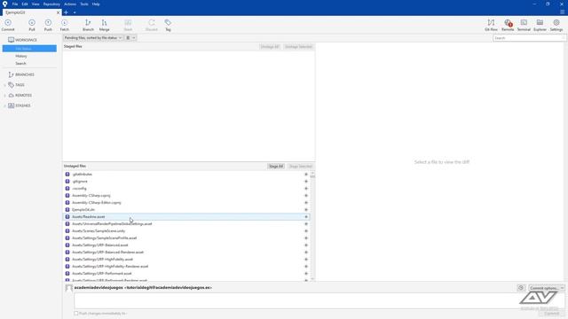Stage Assets/Readme.asset with plus icon

[306, 217]
